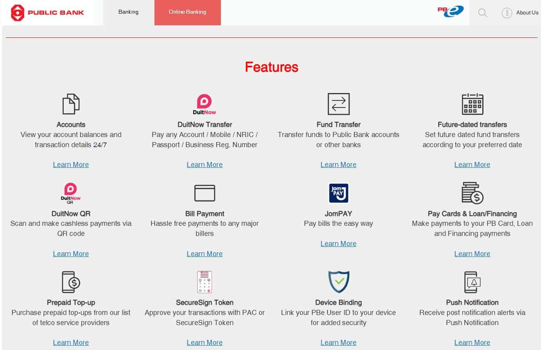Click the Accounts documents icon
Screen dimensions: 541x350
pyautogui.click(x=71, y=104)
